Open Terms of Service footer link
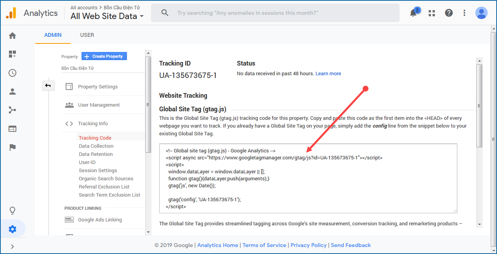 (264, 245)
